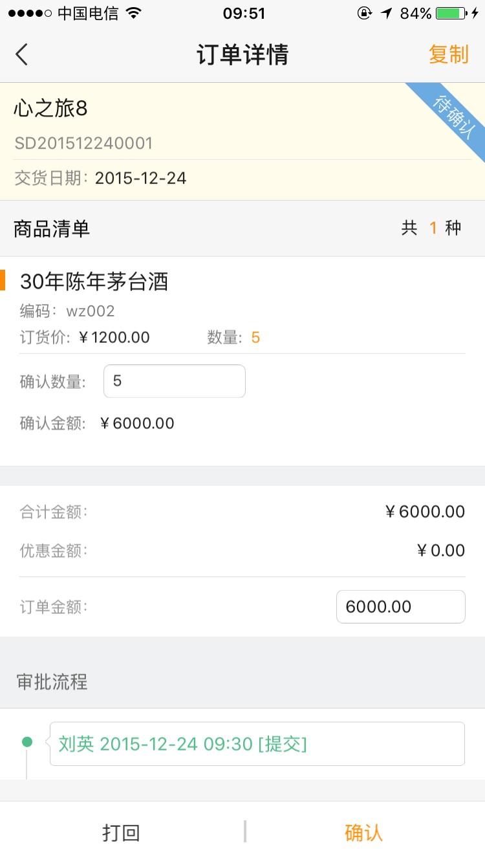The image size is (485, 863).
Task: Tap the customer name 心之旅8
Action: point(50,109)
